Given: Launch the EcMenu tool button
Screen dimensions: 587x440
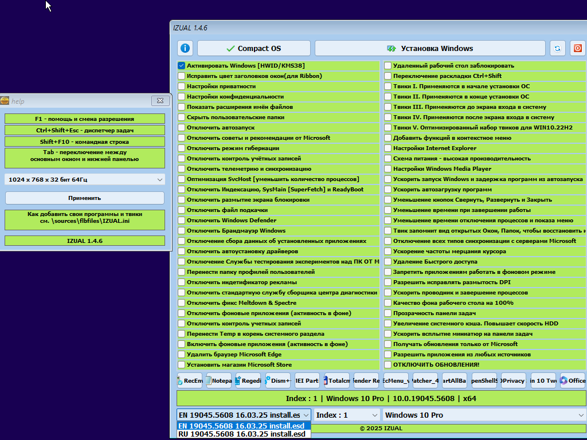Looking at the screenshot, I should pyautogui.click(x=396, y=380).
